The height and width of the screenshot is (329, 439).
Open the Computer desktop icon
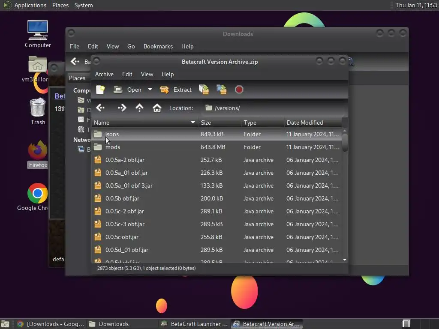pyautogui.click(x=38, y=34)
